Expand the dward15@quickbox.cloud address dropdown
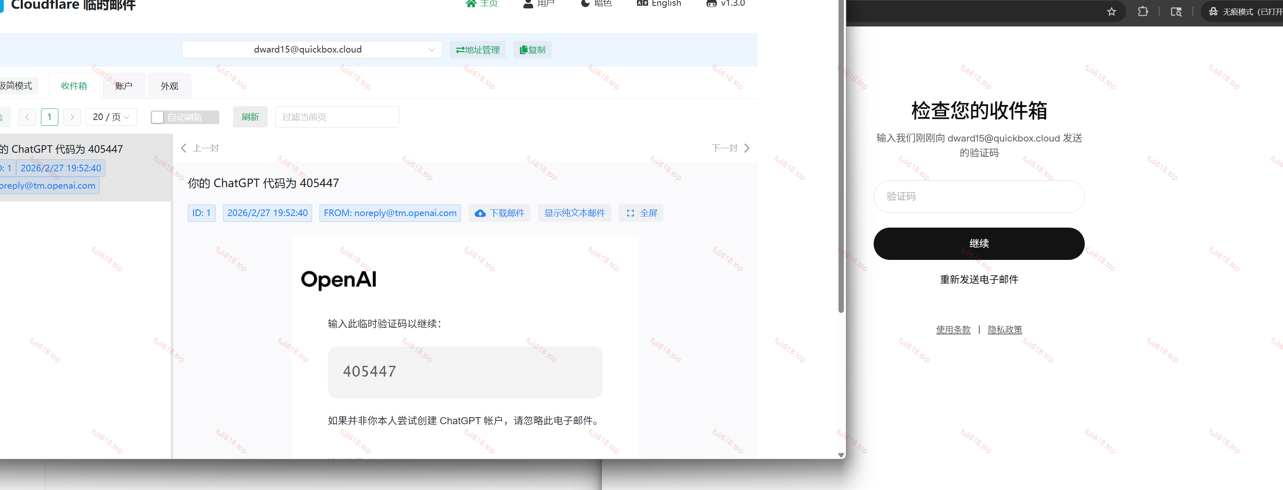The height and width of the screenshot is (490, 1283). (312, 50)
